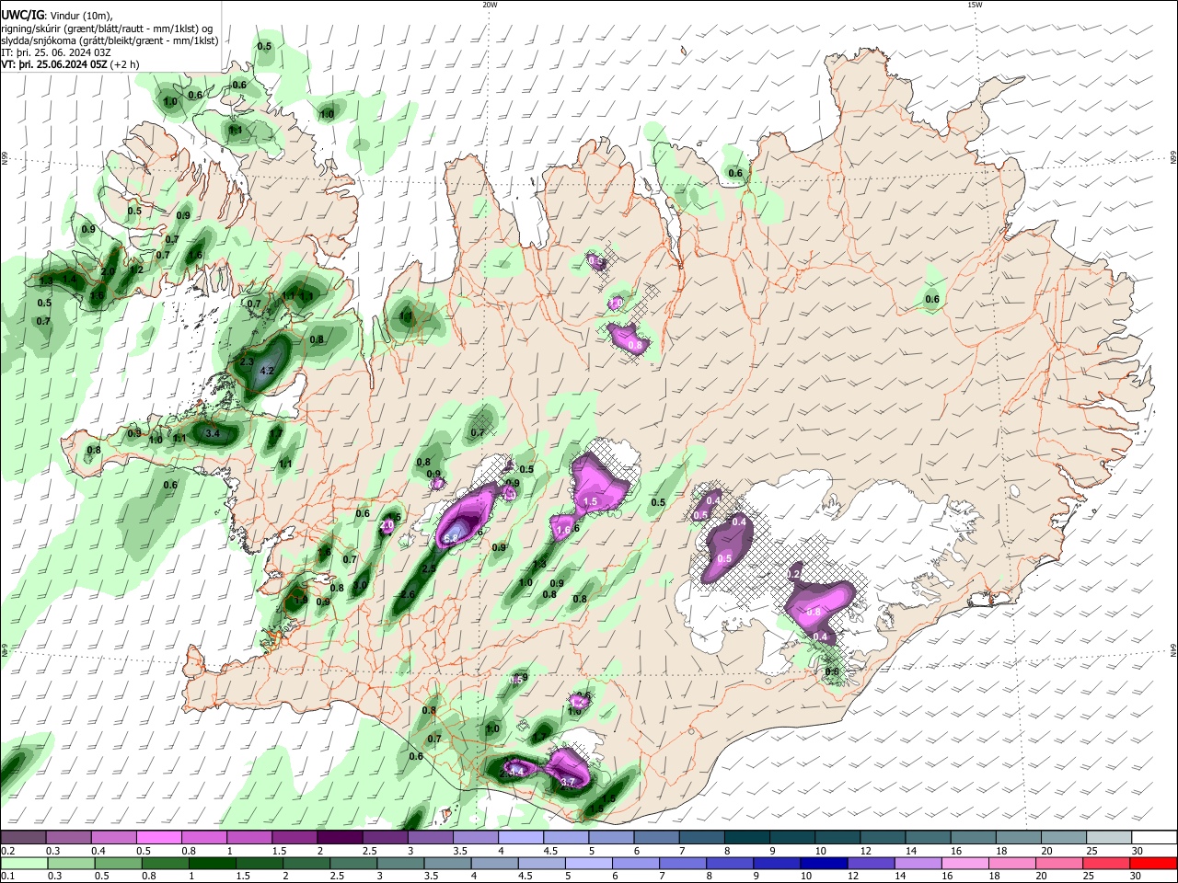Select the 4.2 precipitation value on the map
Viewport: 1178px width, 883px height.
pos(268,371)
